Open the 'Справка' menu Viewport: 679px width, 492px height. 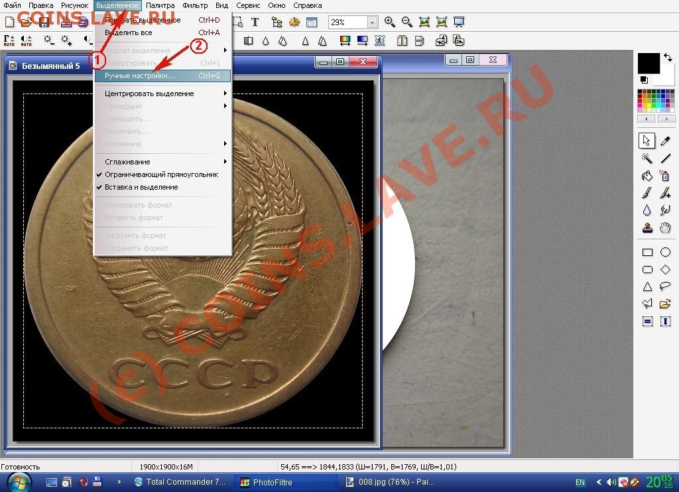pyautogui.click(x=308, y=5)
